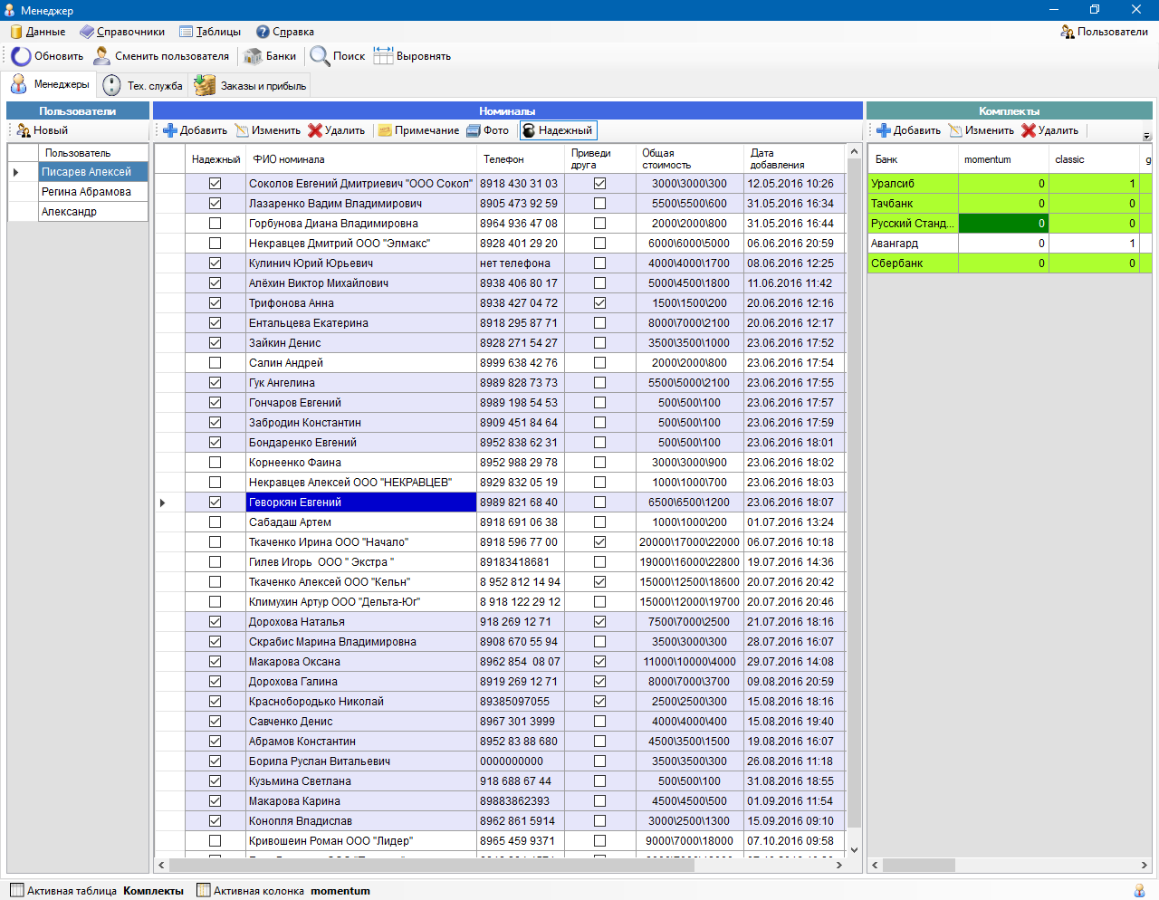Click Добавить plus icon in Номиналы toolbar
Screen dimensions: 1159x900
point(170,130)
